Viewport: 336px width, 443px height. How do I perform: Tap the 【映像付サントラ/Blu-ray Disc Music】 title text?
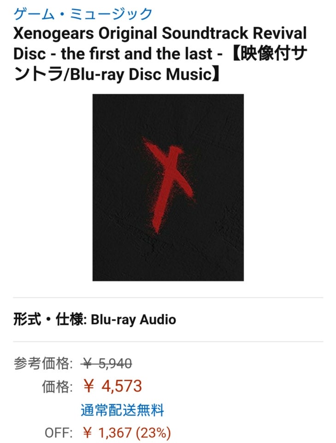click(160, 64)
